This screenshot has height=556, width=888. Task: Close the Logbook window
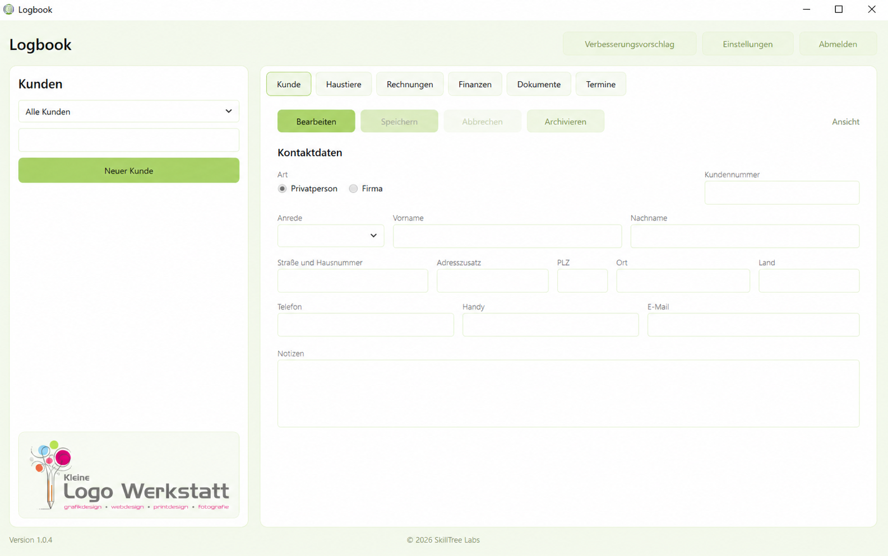pos(872,10)
